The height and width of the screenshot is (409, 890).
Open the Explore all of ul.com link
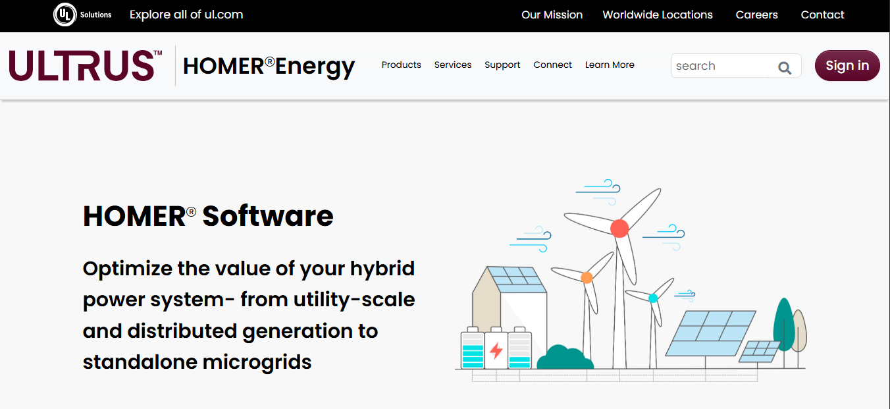(x=186, y=14)
